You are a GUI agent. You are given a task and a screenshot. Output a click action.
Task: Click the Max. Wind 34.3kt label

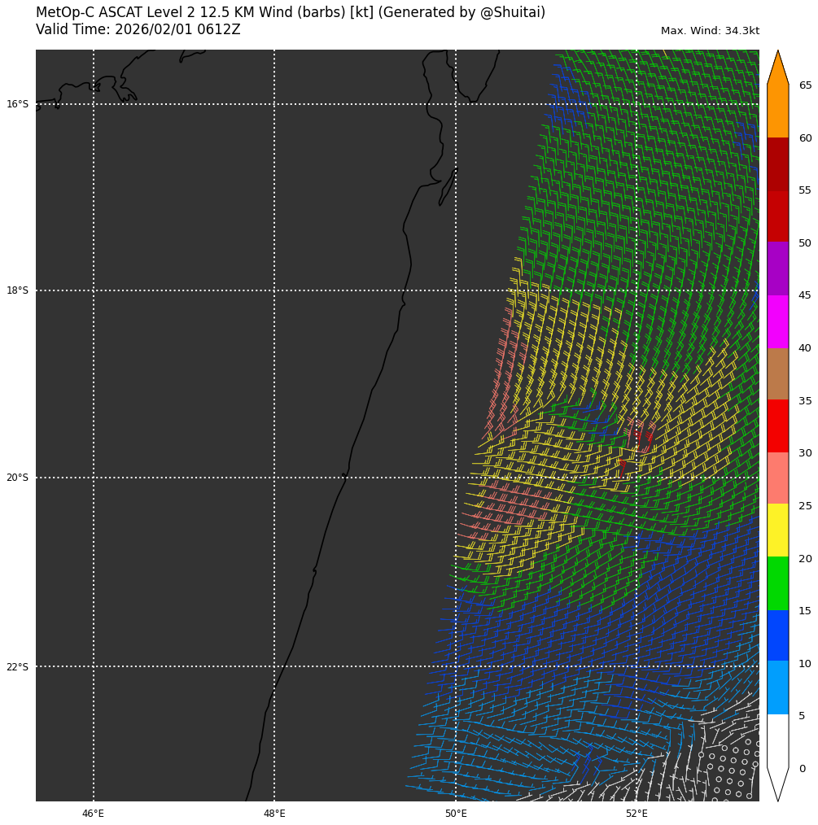point(710,31)
